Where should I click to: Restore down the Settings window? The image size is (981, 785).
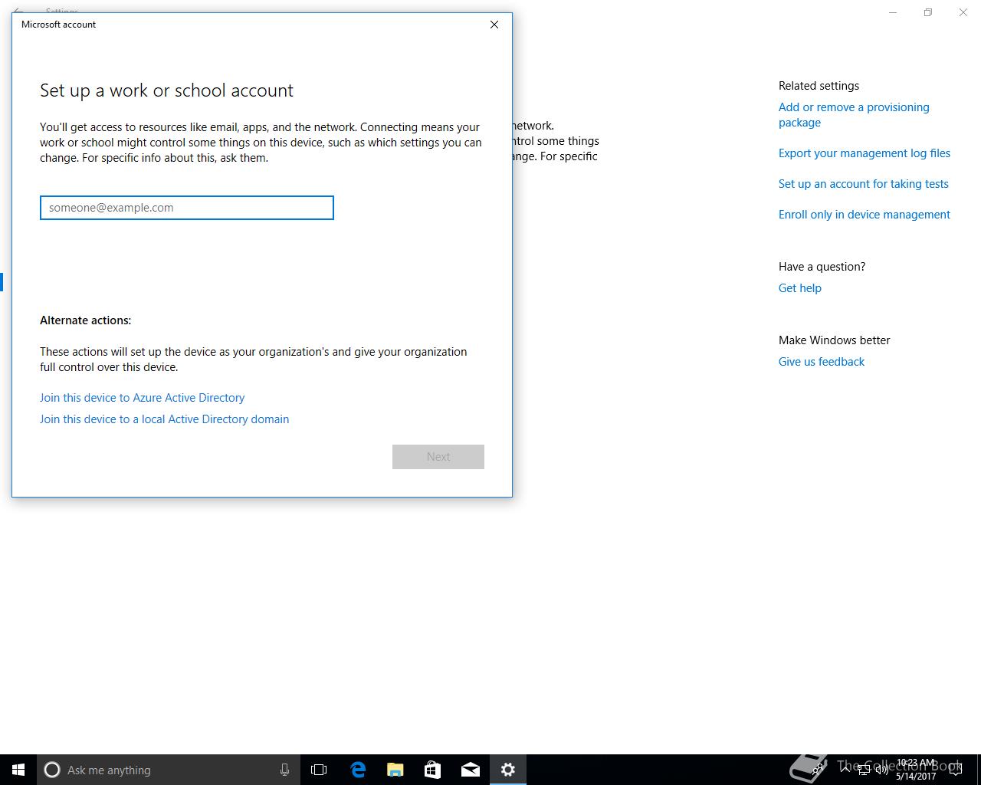[x=928, y=12]
